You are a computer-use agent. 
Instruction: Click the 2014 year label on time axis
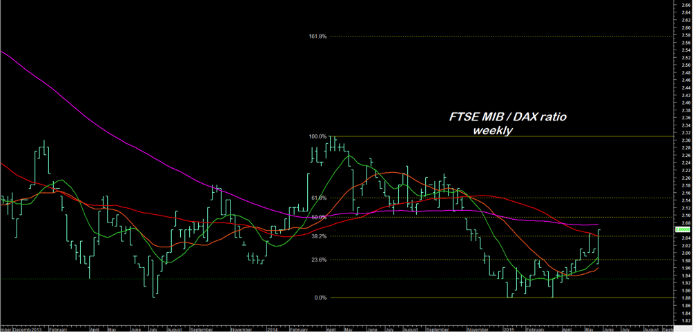click(x=272, y=329)
